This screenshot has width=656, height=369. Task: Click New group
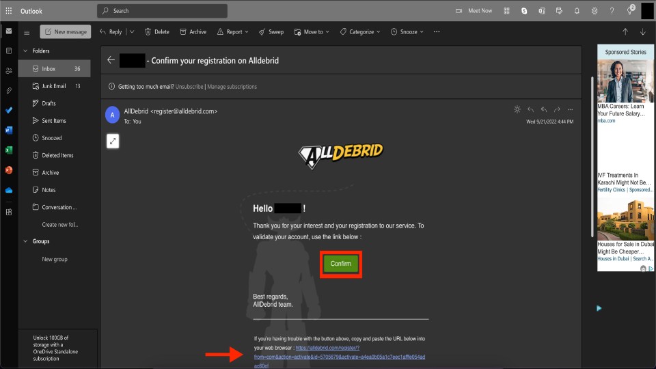55,260
